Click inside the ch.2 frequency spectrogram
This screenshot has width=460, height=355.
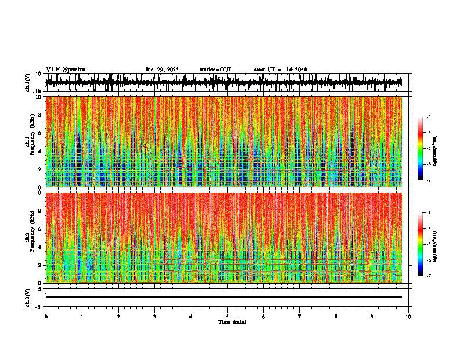coord(224,238)
